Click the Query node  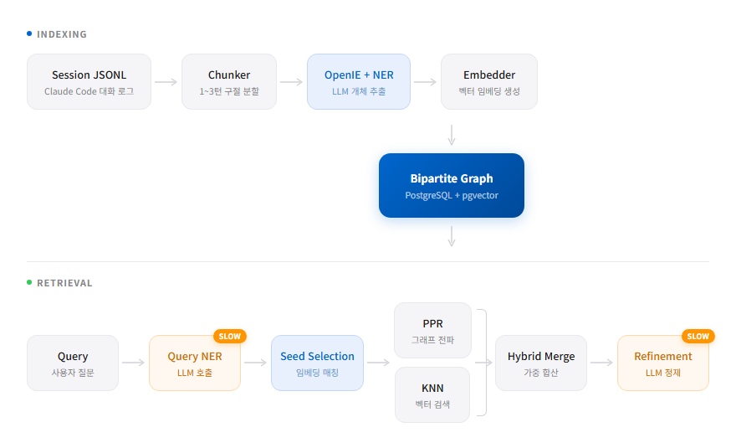pyautogui.click(x=73, y=363)
